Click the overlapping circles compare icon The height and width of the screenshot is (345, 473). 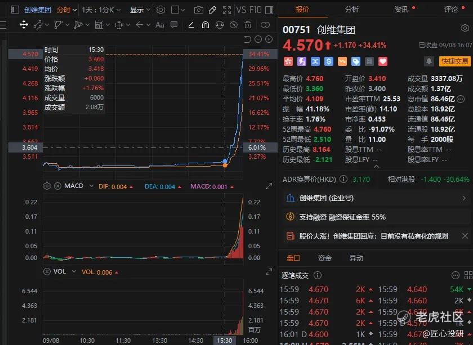265,25
